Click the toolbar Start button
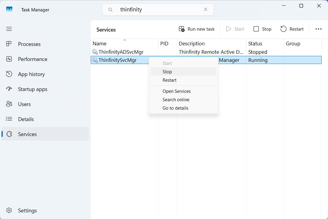Viewport: 328px width, 219px height. (x=235, y=29)
